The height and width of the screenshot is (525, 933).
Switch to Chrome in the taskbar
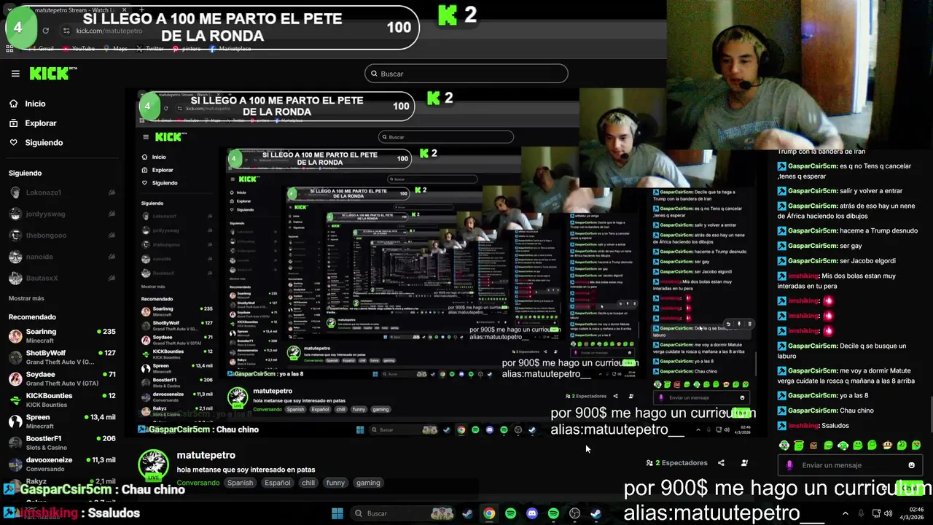(489, 513)
